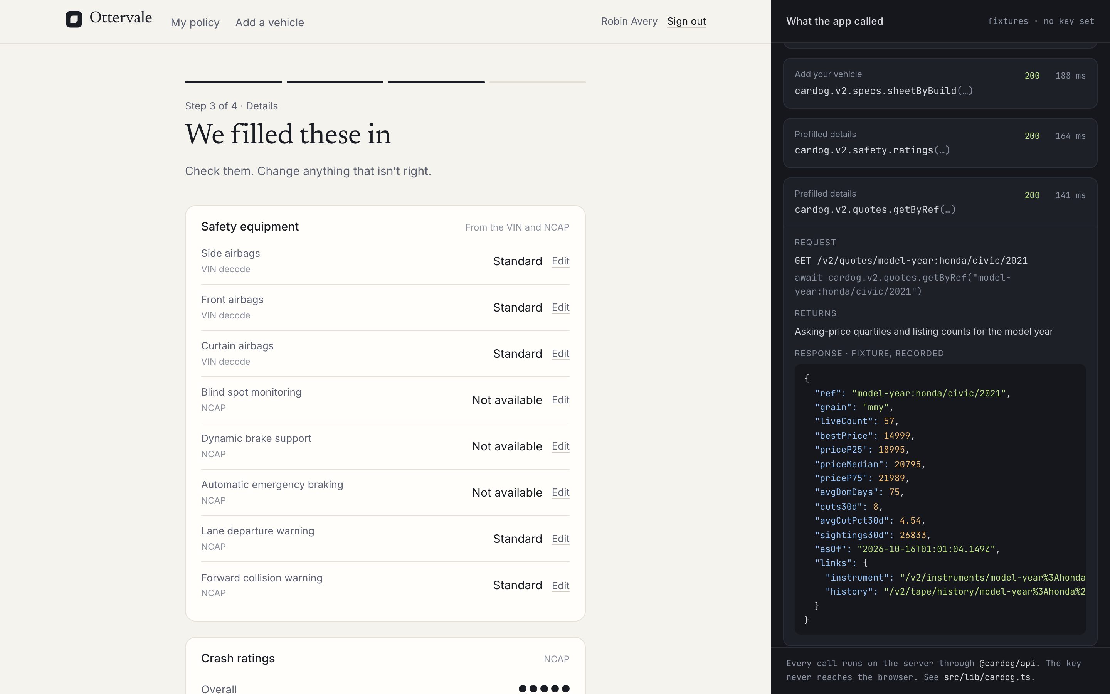The image size is (1110, 694).
Task: Click the "What the app called" panel title
Action: click(834, 21)
